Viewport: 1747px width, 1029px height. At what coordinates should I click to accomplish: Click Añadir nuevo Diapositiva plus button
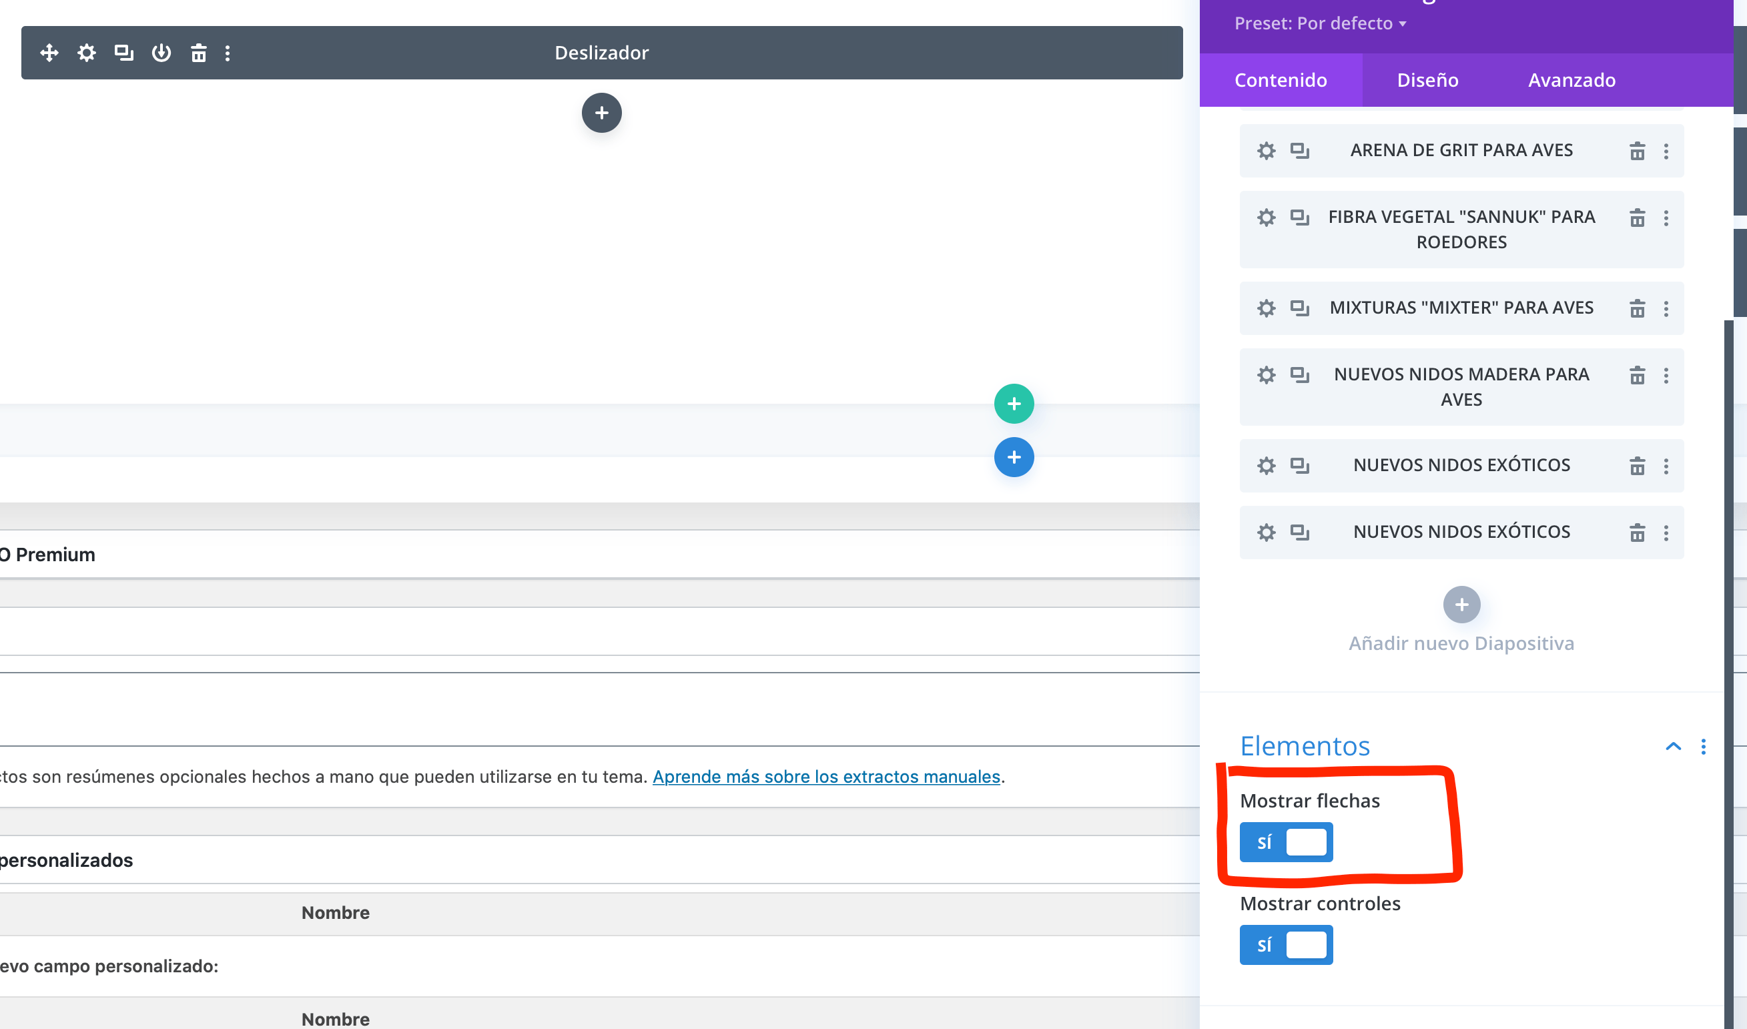(1461, 605)
